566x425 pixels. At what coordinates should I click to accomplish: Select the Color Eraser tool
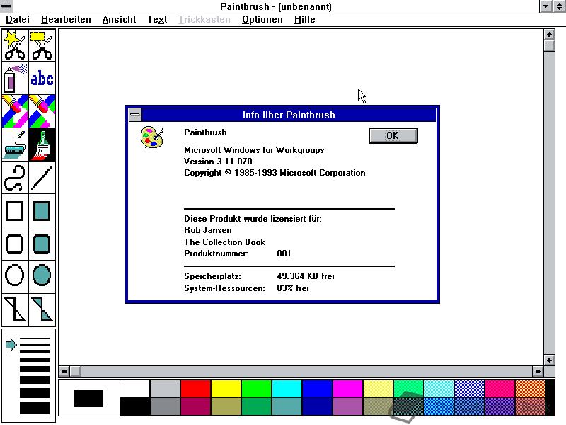pos(15,111)
